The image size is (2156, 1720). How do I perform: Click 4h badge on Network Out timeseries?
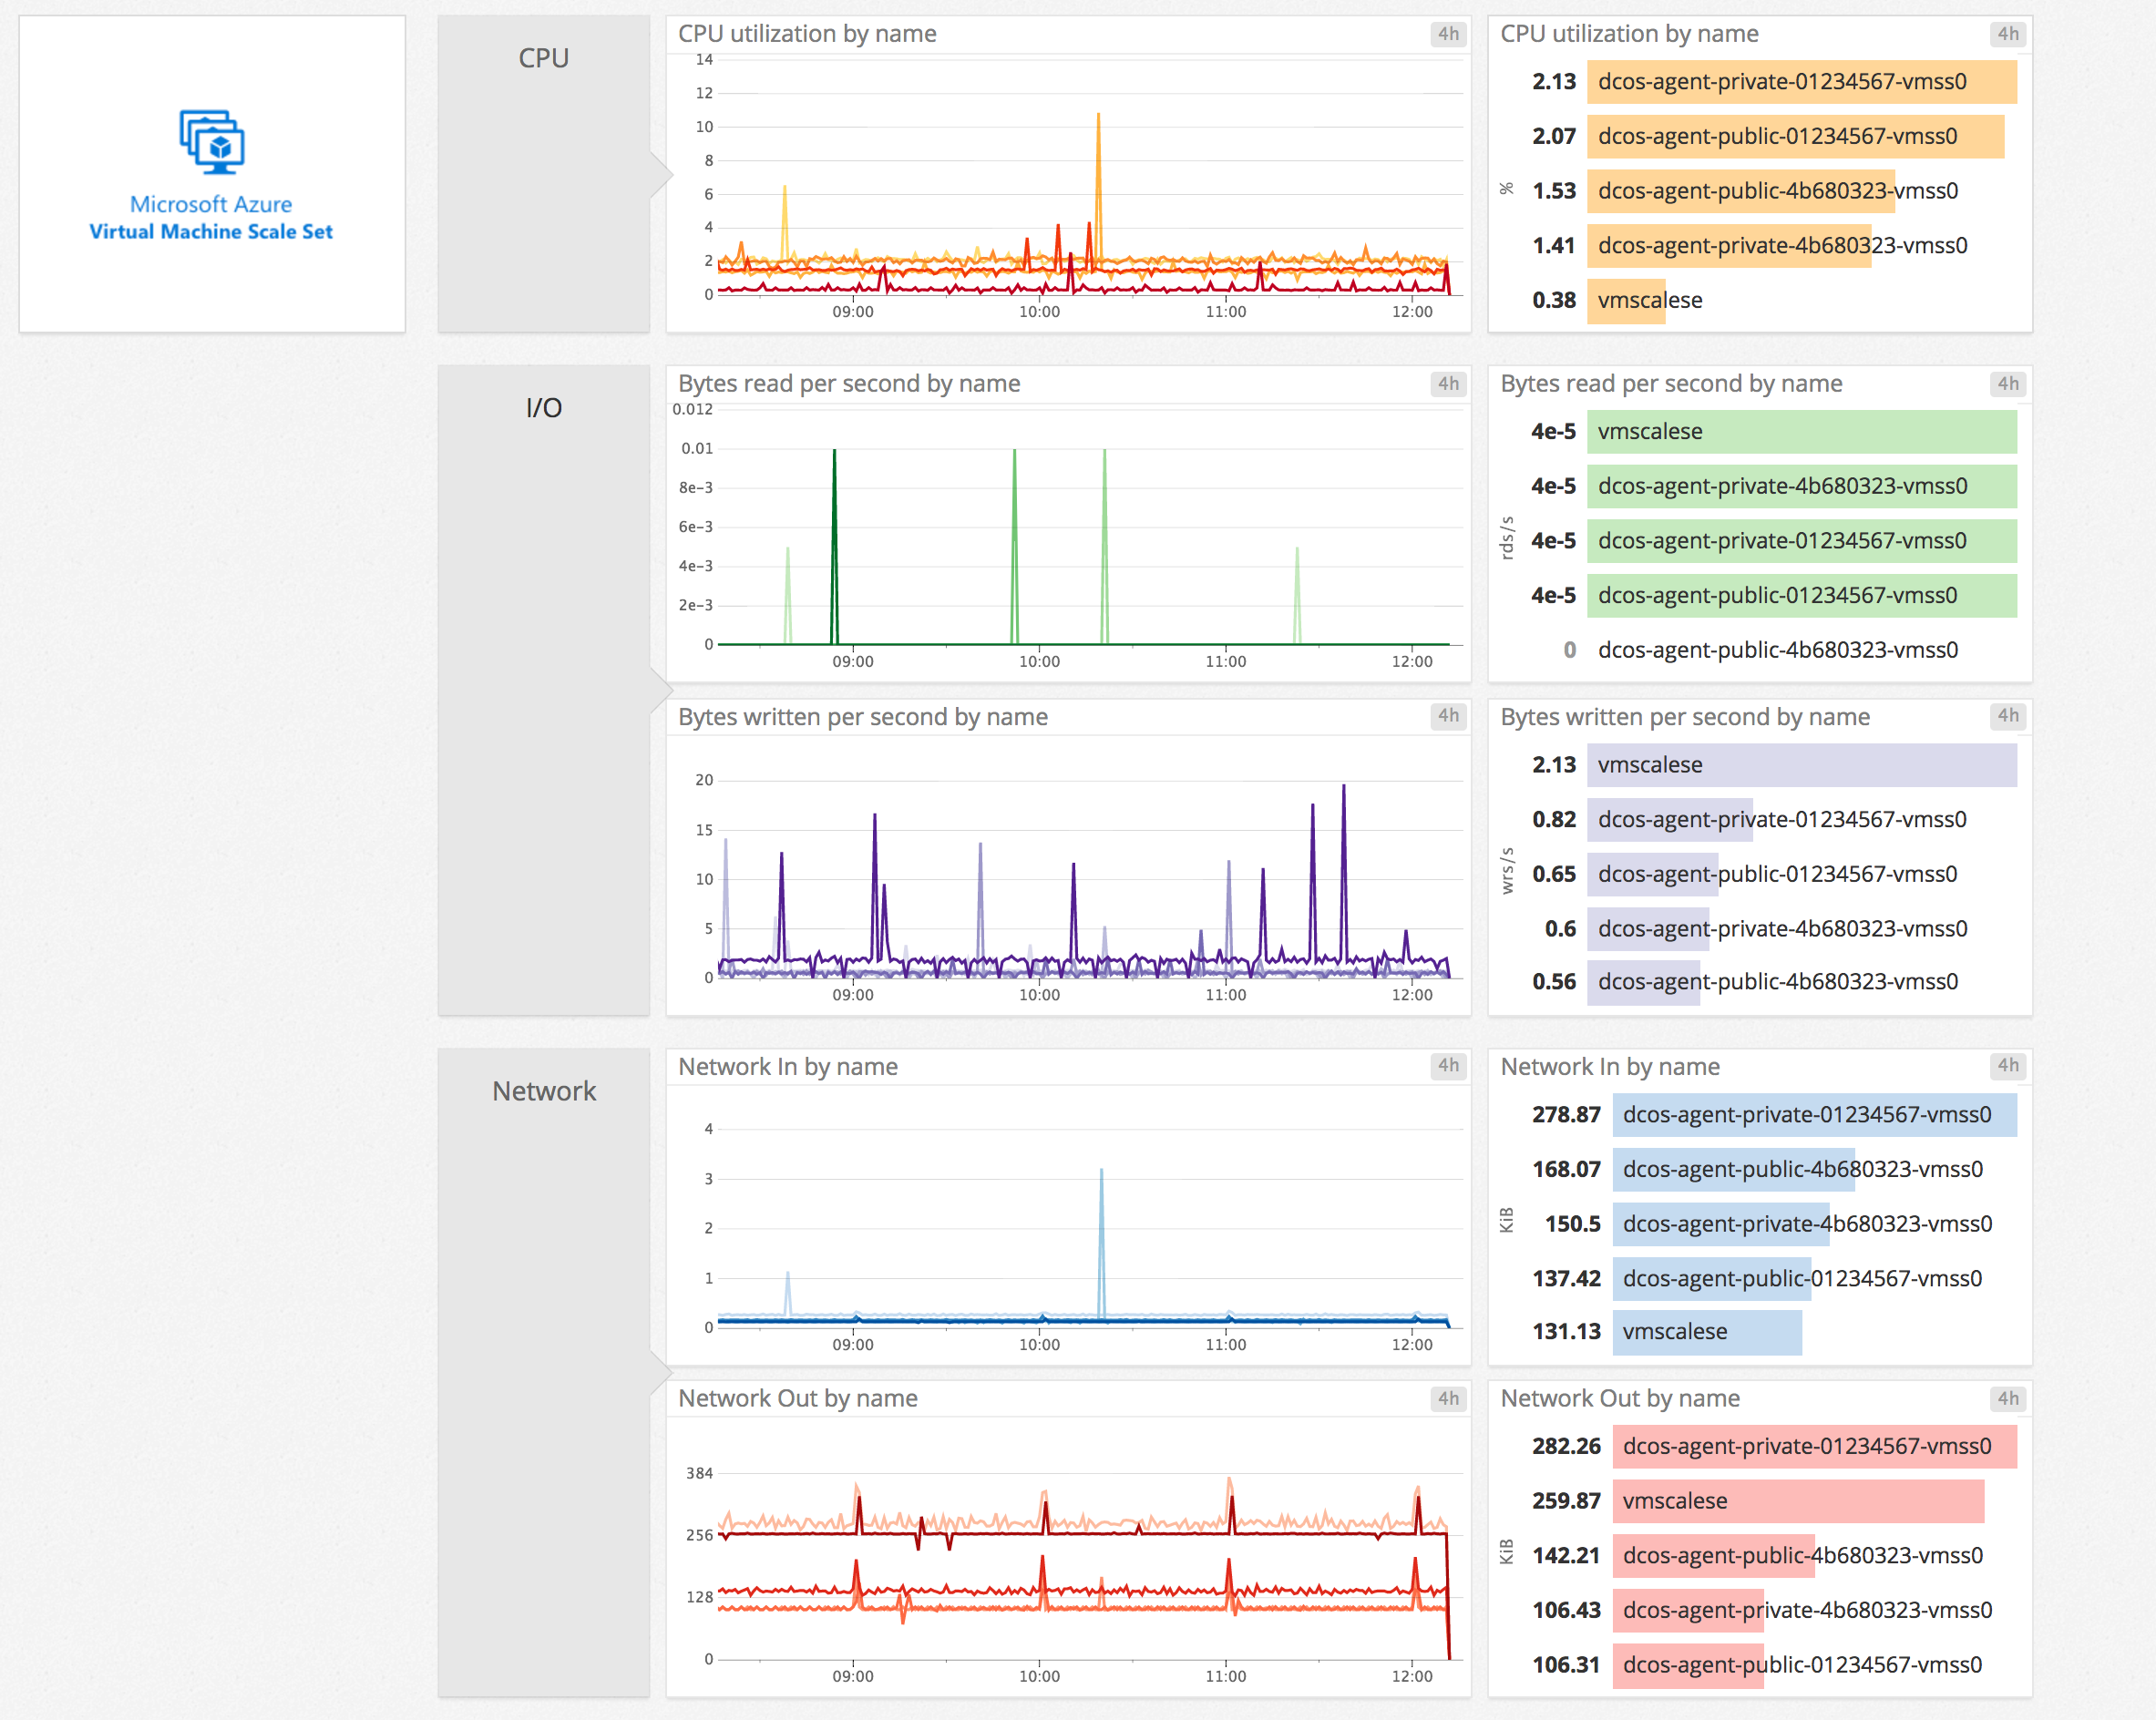coord(1448,1398)
